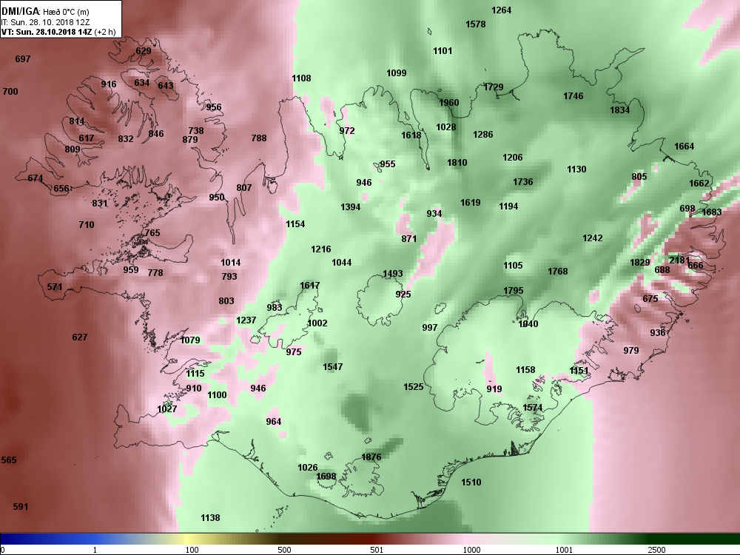This screenshot has width=740, height=555.
Task: Click the map value 1264
Action: [501, 10]
